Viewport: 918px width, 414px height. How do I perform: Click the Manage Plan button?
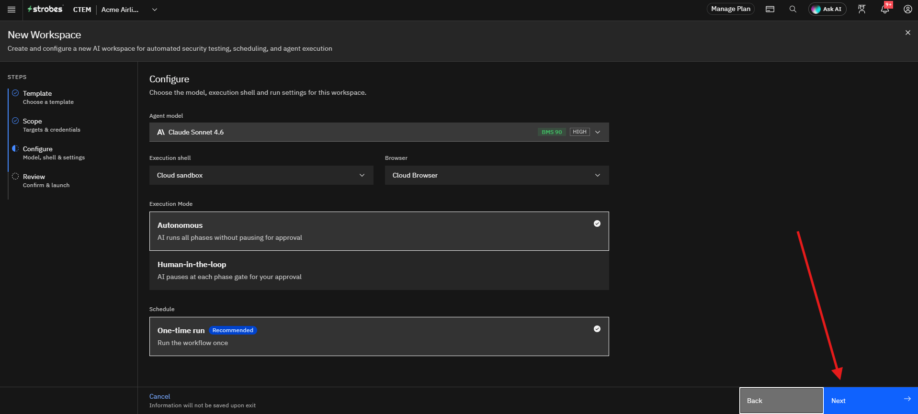pos(731,9)
